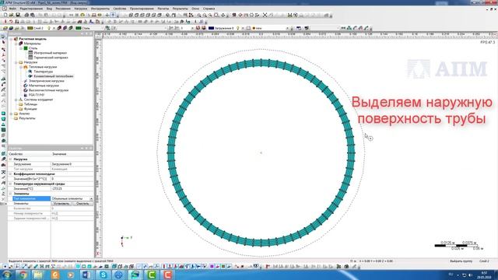Image resolution: width=498 pixels, height=280 pixels.
Task: Collapse the Нагрузки tree node
Action: click(16, 62)
